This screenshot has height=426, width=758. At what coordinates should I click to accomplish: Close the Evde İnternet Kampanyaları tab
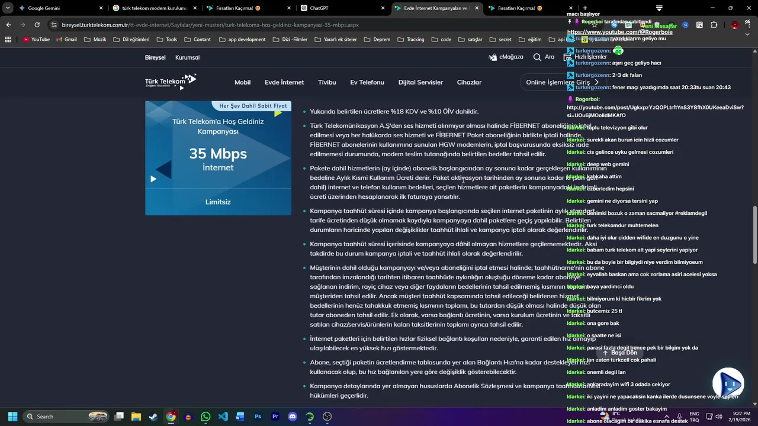click(x=477, y=8)
